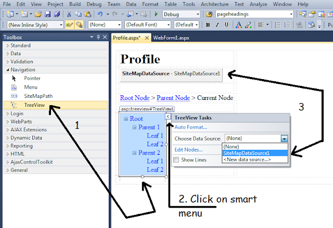Image resolution: width=333 pixels, height=228 pixels.
Task: Click the Add New Item toolbar icon
Action: click(24, 14)
